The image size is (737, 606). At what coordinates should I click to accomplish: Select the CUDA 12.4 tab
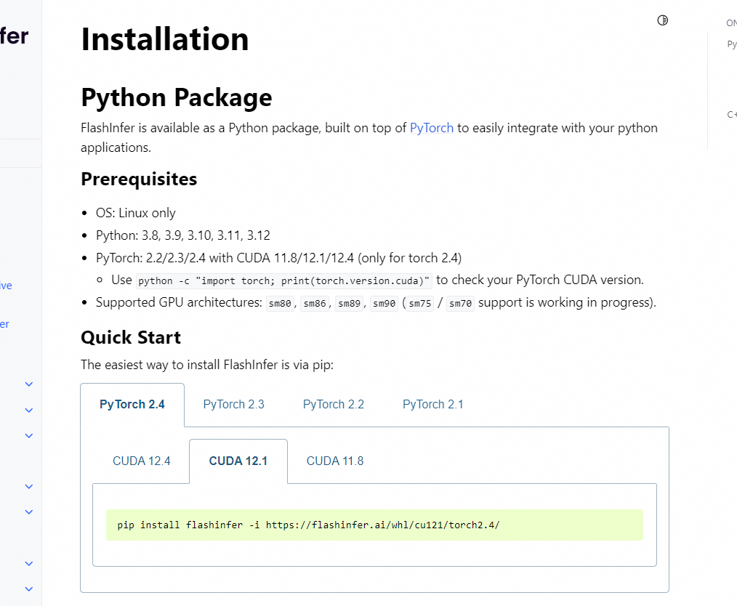(x=142, y=461)
